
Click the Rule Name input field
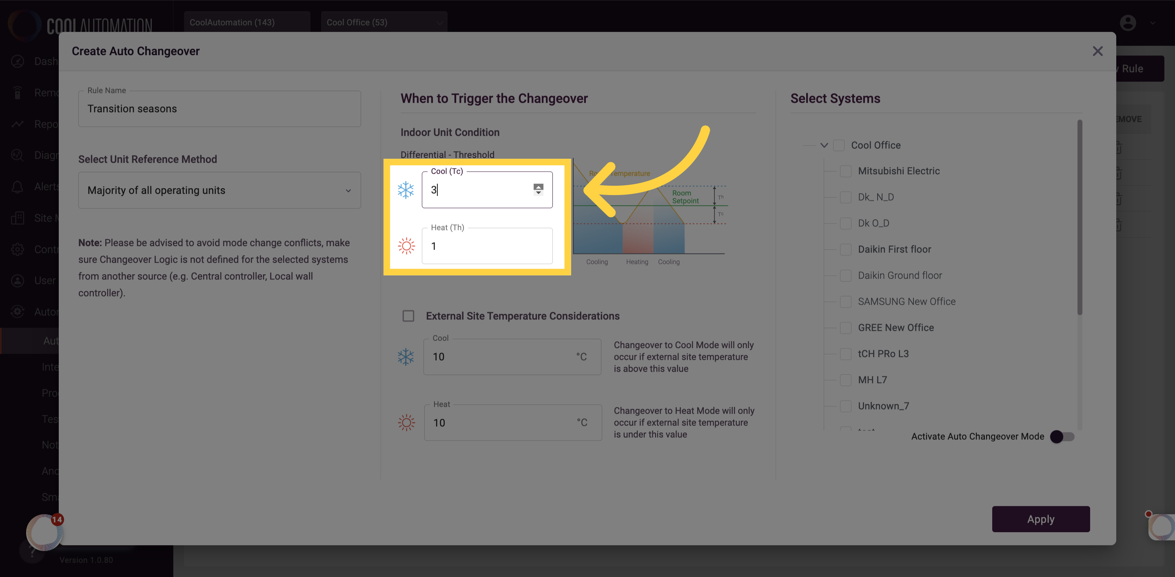219,109
